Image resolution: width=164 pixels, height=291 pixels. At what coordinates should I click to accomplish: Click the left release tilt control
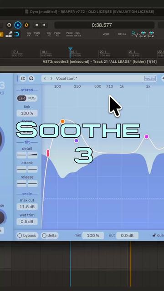point(21,184)
